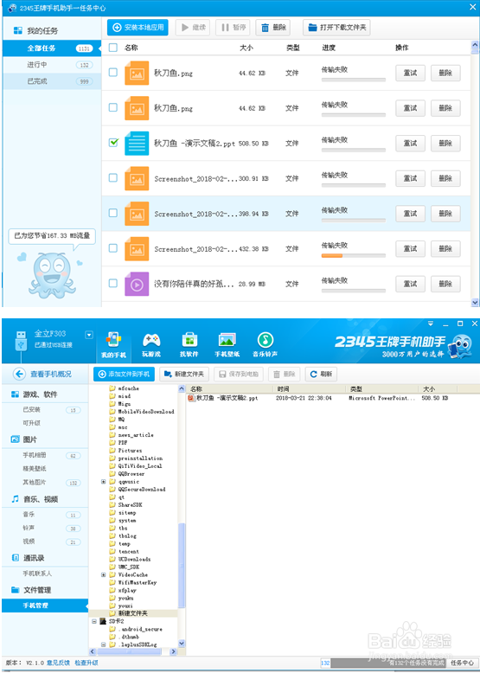Click the 意见反馈 link in status bar

(58, 663)
